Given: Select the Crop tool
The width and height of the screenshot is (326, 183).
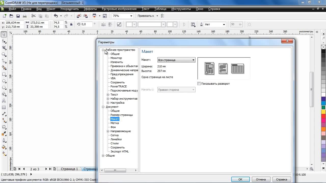Looking at the screenshot, I should coord(4,48).
